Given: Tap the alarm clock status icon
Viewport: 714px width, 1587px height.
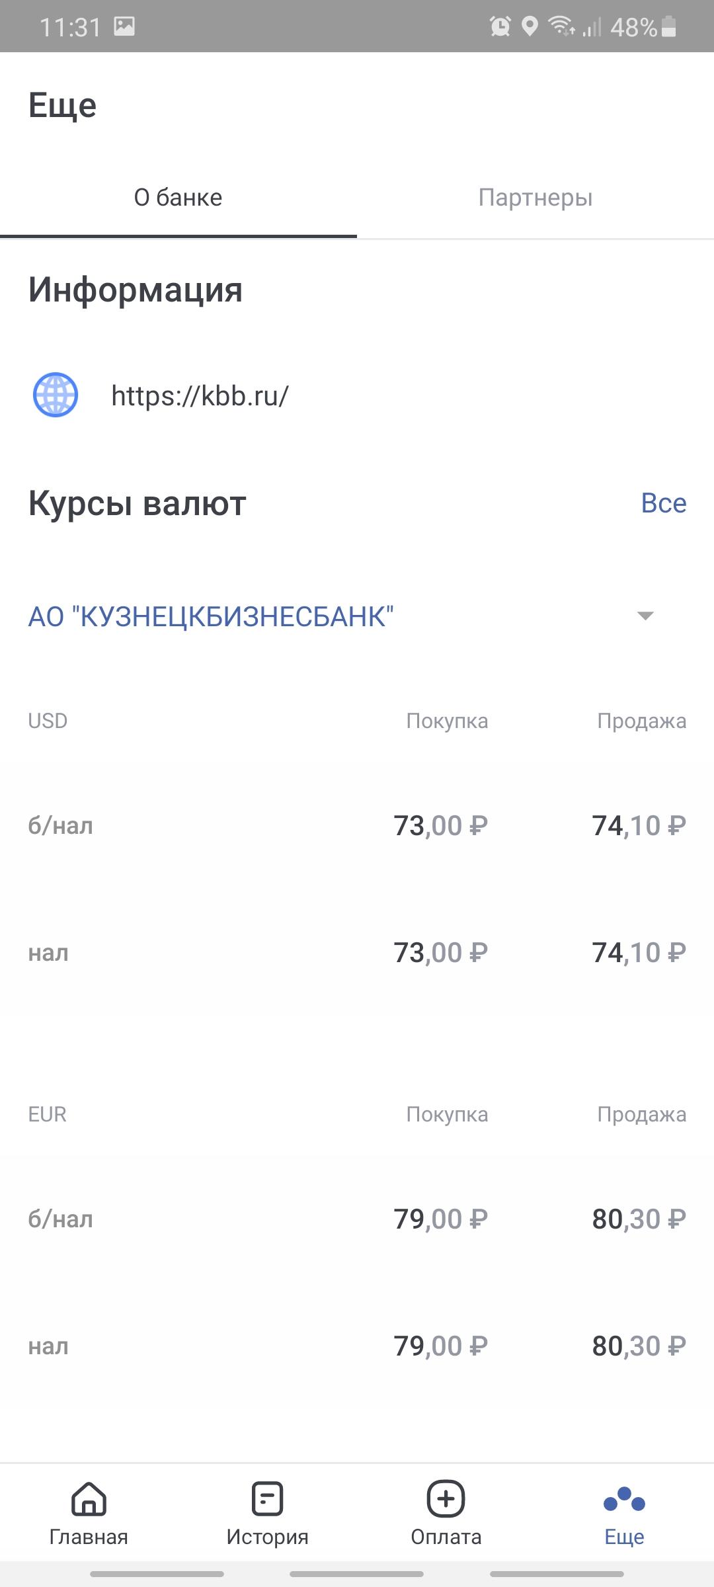Looking at the screenshot, I should click(x=500, y=26).
